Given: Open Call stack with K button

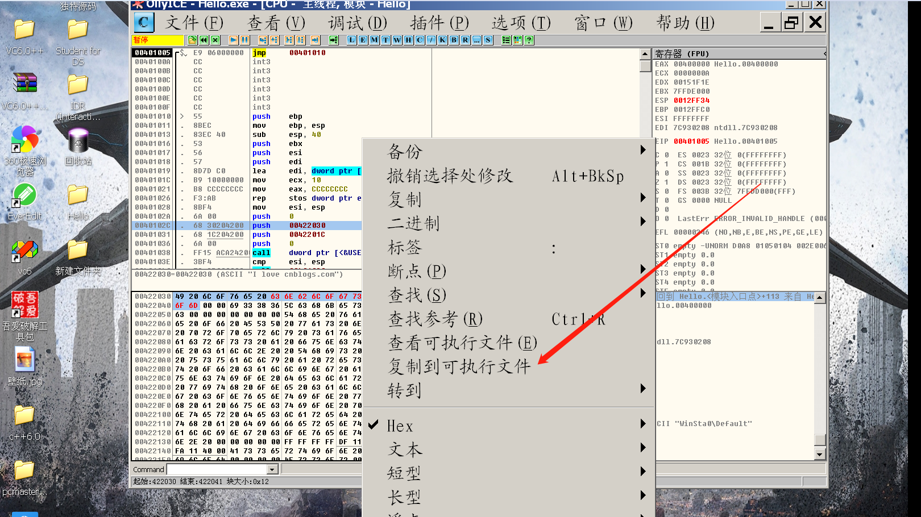Looking at the screenshot, I should point(443,40).
